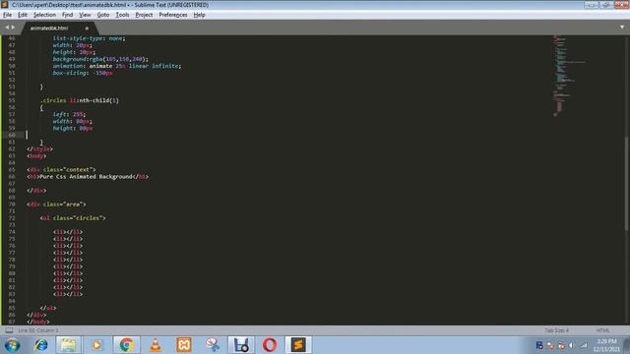Click the Line 60, Column 1 status text

(x=38, y=330)
